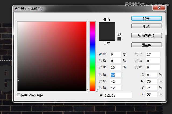Open the 颜色库 color libraries
Viewport: 172px width, 114px height.
coord(146,45)
